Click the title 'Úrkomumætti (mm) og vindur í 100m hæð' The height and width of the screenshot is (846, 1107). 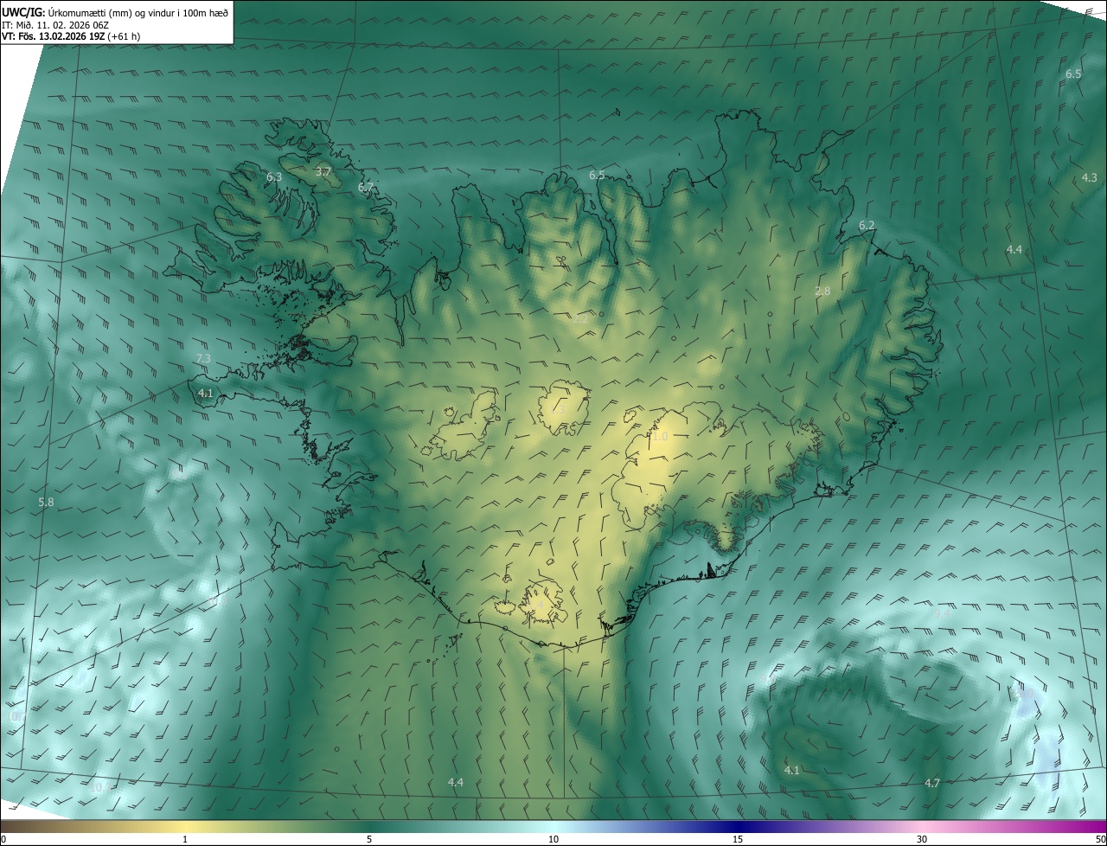pyautogui.click(x=137, y=12)
